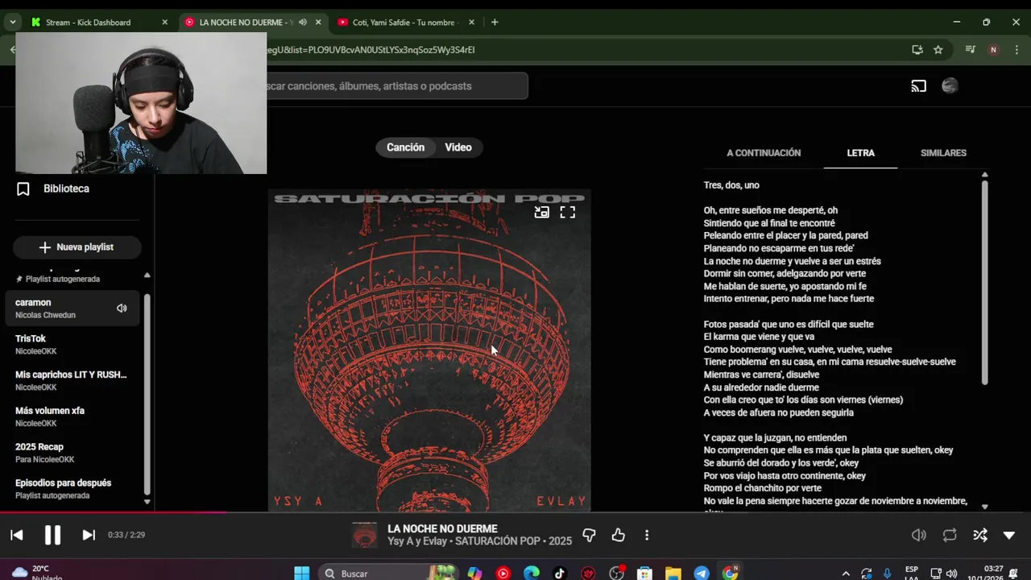This screenshot has height=580, width=1031.
Task: Open the A CONTINUACIÓN tab
Action: pos(764,153)
